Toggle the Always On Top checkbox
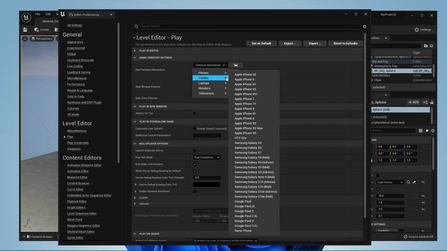This screenshot has width=447, height=251. coord(194,114)
